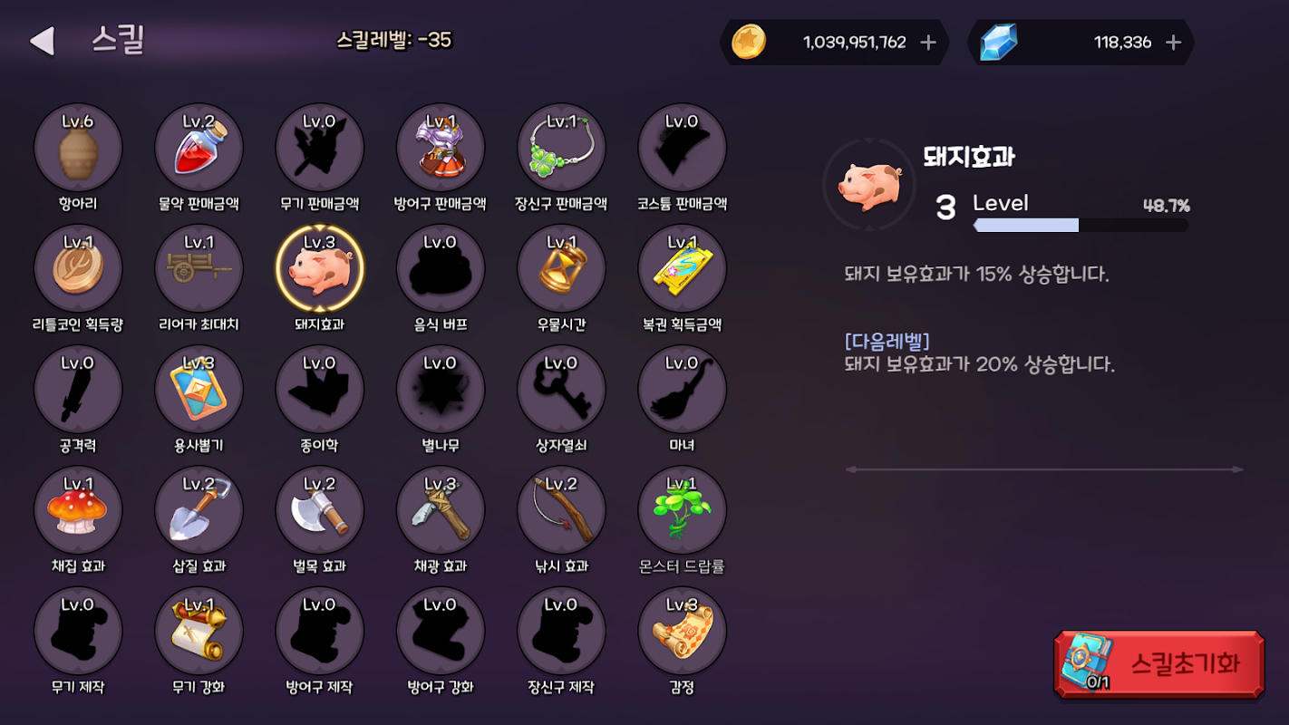
Task: Select the pickaxe 채광 효과 skill
Action: coord(441,510)
